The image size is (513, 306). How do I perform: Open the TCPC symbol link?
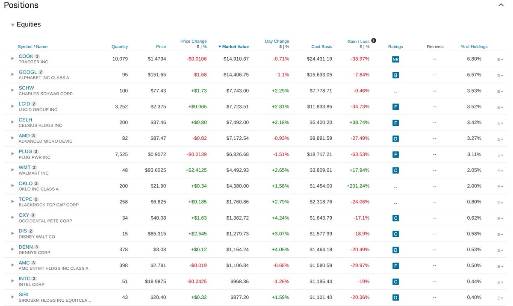[26, 199]
